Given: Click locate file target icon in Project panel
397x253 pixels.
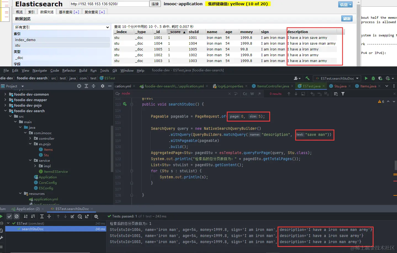Looking at the screenshot, I should point(79,86).
